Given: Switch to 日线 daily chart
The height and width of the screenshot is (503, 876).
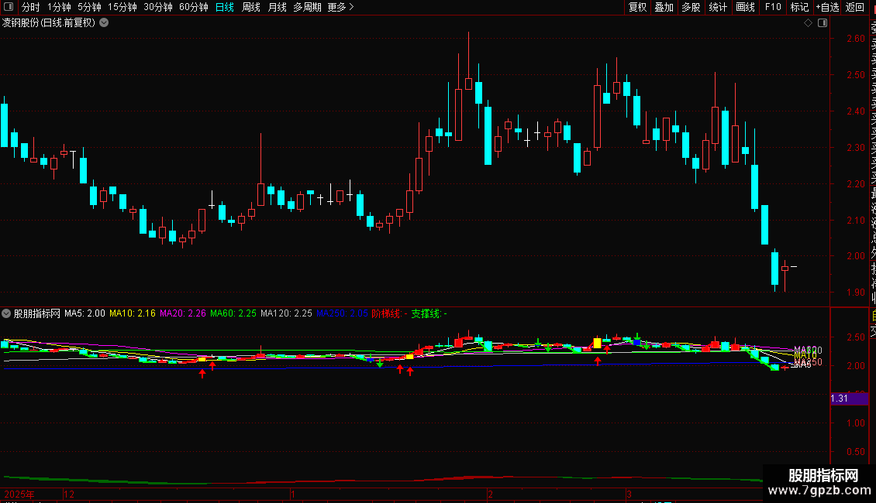Looking at the screenshot, I should coord(225,7).
